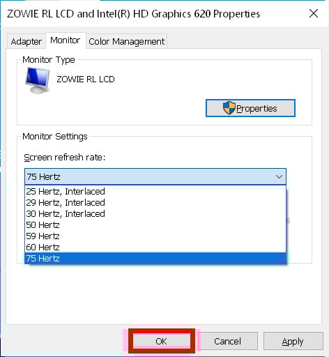Click the ZOWIE RL LCD monitor name
This screenshot has width=329, height=357.
tap(86, 79)
